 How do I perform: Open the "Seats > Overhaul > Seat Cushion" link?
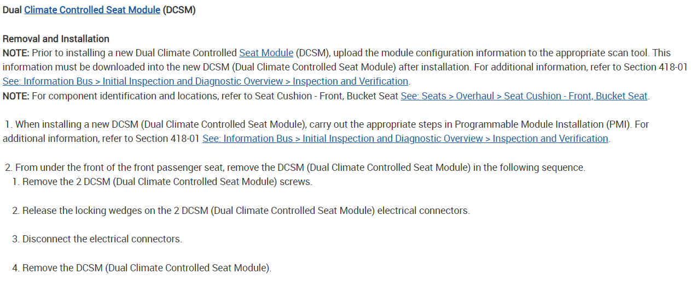click(x=524, y=96)
